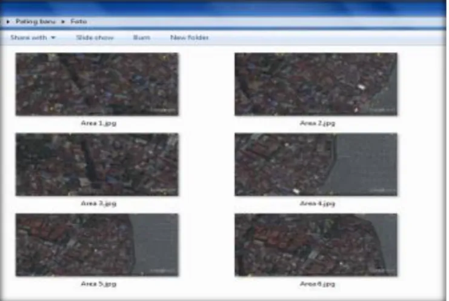This screenshot has height=301, width=449.
Task: Start the Slide show
Action: pos(95,38)
